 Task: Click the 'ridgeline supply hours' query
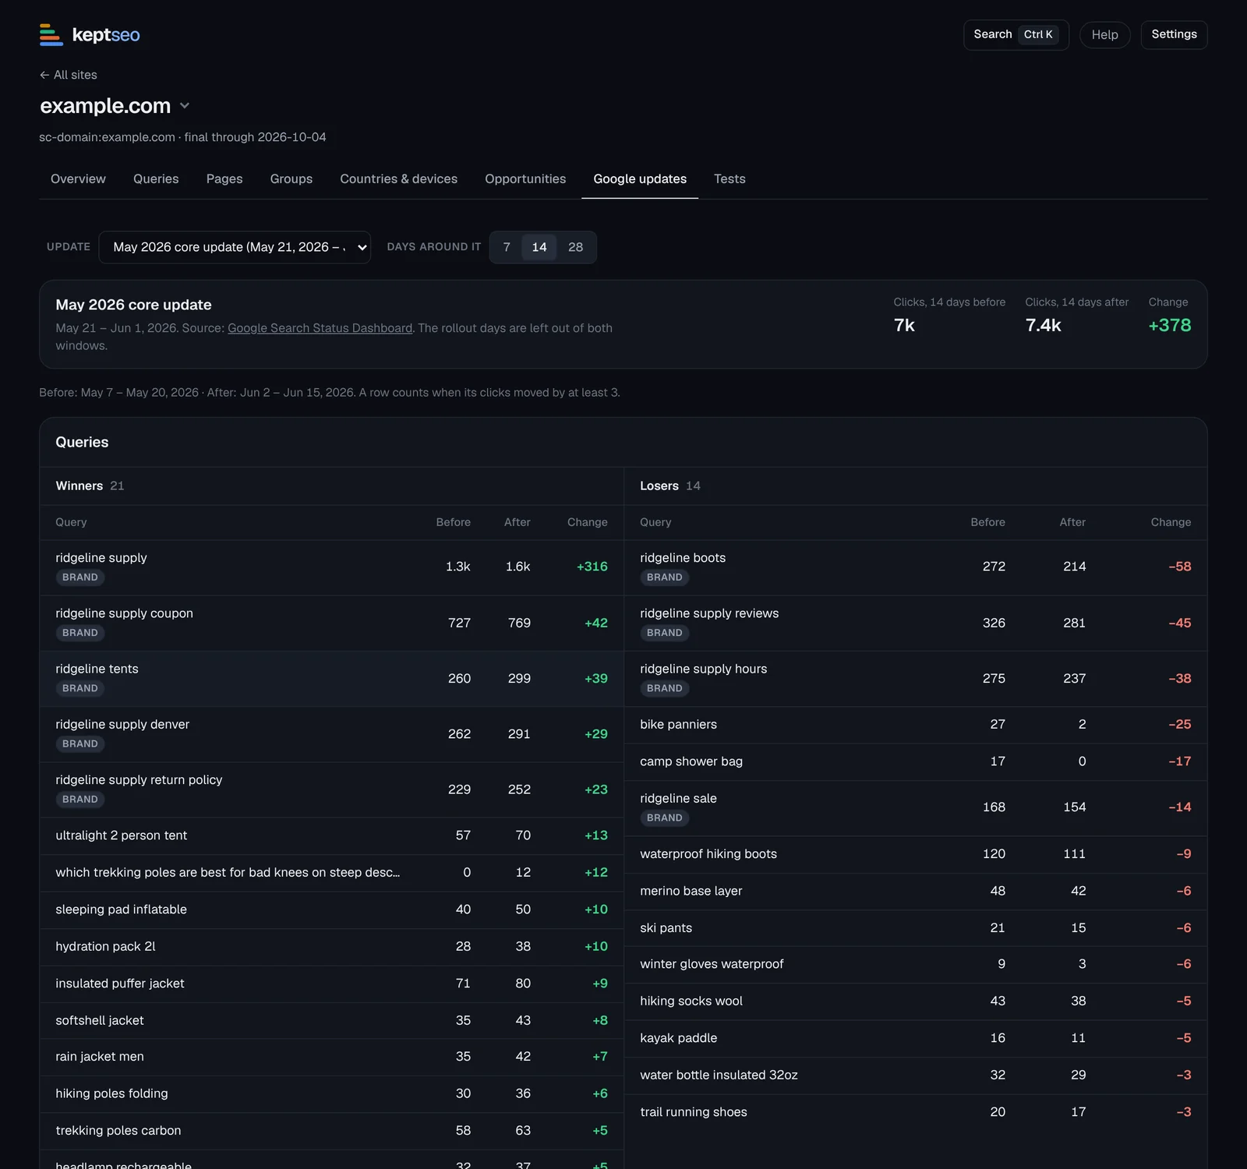(704, 669)
